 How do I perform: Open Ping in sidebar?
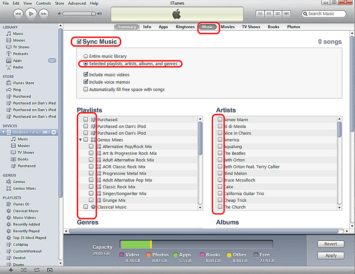(x=17, y=89)
